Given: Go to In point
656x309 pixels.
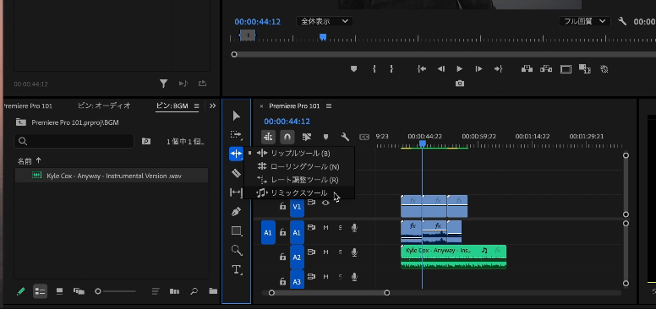Looking at the screenshot, I should click(422, 69).
